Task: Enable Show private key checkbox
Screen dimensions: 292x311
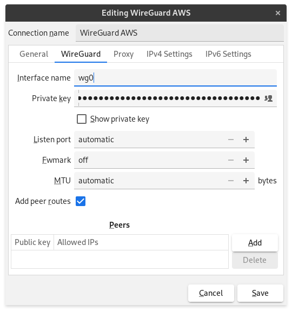Action: click(x=82, y=119)
